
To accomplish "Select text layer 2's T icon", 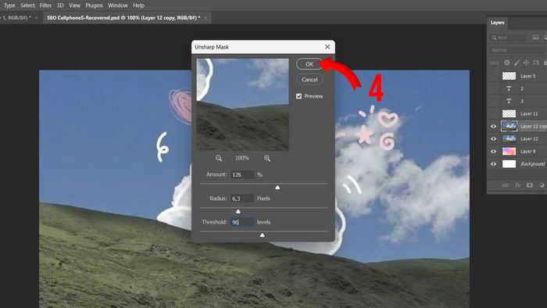I will point(509,88).
